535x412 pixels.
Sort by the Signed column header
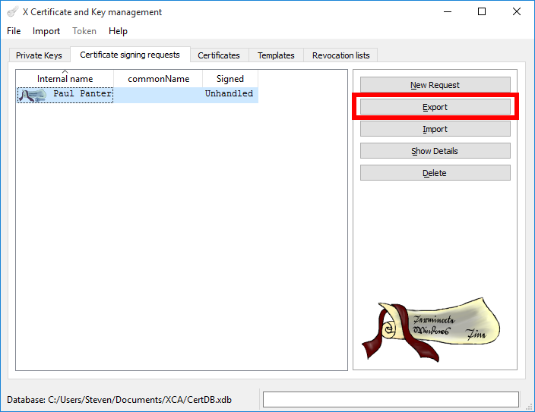230,79
